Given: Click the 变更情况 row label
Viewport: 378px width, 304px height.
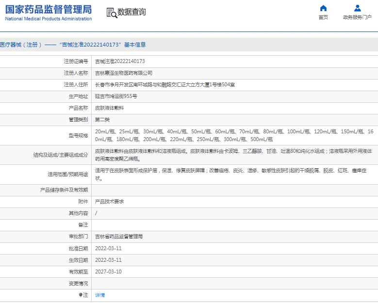Looking at the screenshot, I should pyautogui.click(x=78, y=283).
